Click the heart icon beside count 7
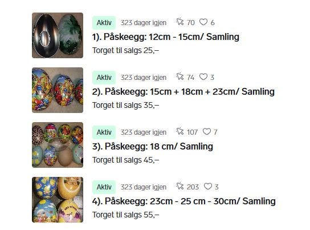 pyautogui.click(x=207, y=131)
